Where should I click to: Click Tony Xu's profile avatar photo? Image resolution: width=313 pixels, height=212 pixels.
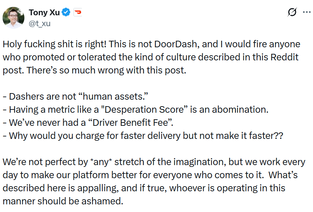point(14,17)
